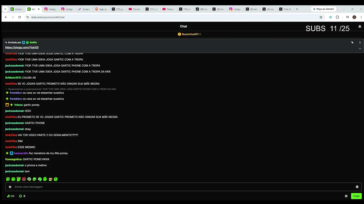Click the blue badge next to kassacath
The width and height of the screenshot is (364, 204).
pos(12,153)
